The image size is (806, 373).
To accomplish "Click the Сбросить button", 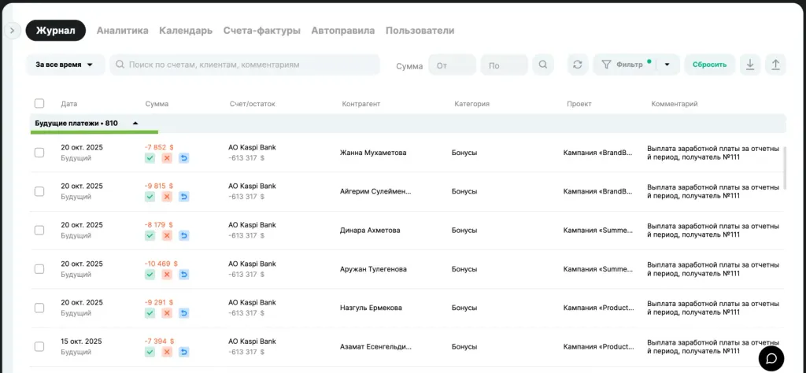I will click(x=709, y=65).
